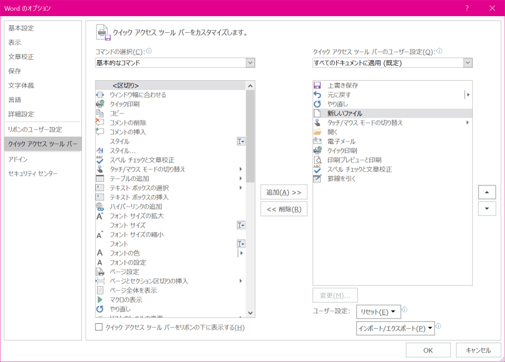Image resolution: width=505 pixels, height=362 pixels.
Task: Click クイック印刷 icon in left command list
Action: pos(100,104)
